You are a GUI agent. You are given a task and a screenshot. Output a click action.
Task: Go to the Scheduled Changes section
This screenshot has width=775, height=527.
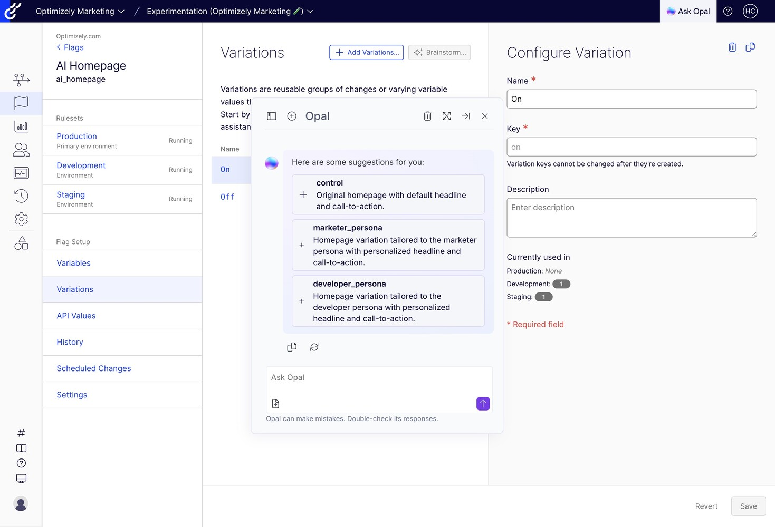(x=94, y=368)
